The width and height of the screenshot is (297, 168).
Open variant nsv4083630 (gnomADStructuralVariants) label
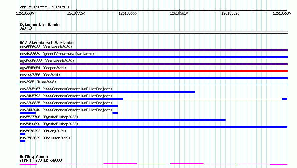point(57,54)
